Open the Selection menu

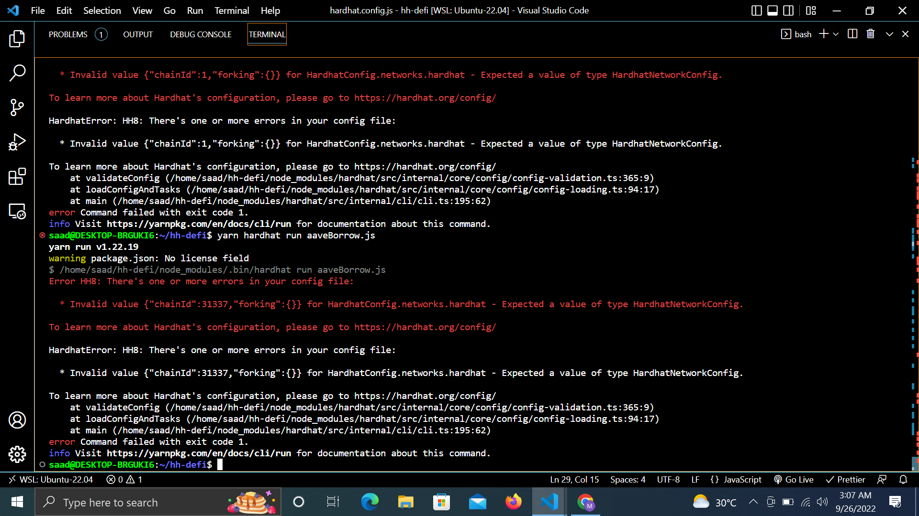tap(102, 11)
